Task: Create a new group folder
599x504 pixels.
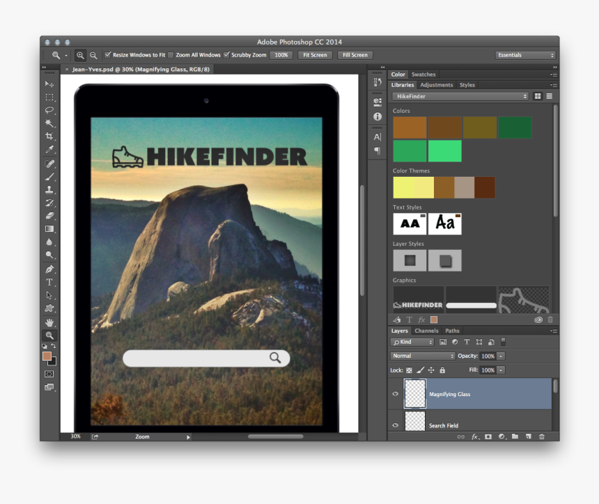Action: (x=515, y=436)
